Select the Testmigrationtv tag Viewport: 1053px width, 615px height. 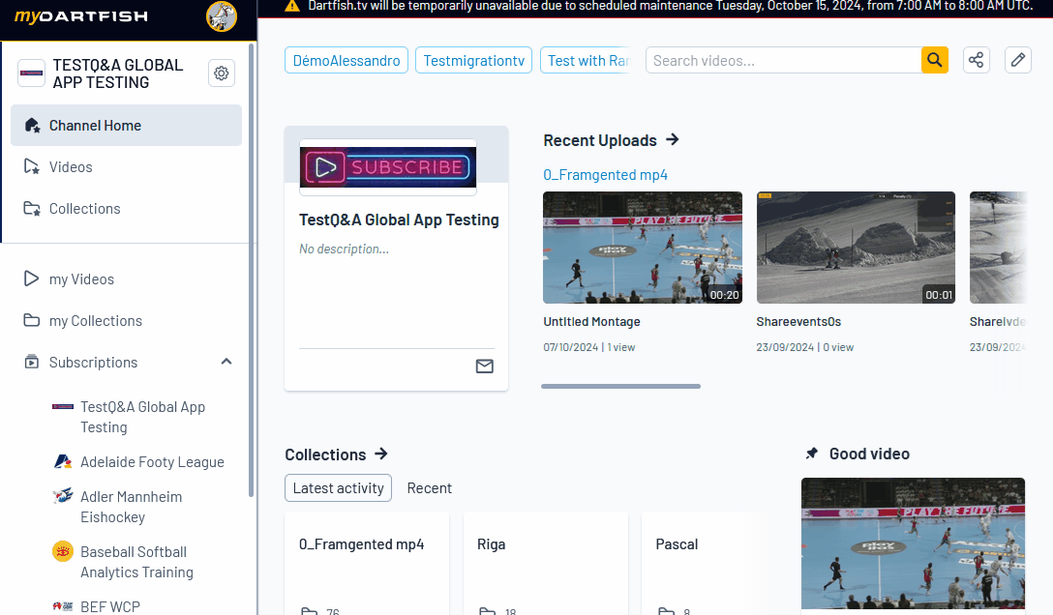474,60
